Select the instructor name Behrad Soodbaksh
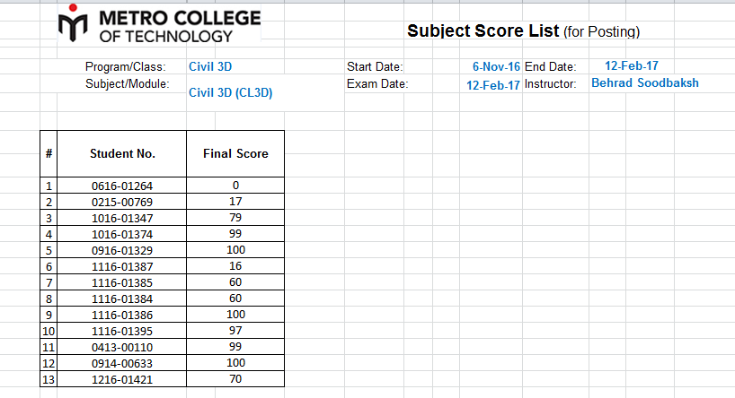 click(x=645, y=82)
